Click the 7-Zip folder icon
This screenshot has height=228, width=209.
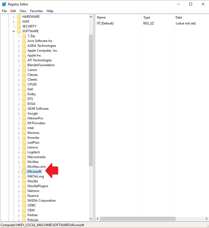coord(24,36)
